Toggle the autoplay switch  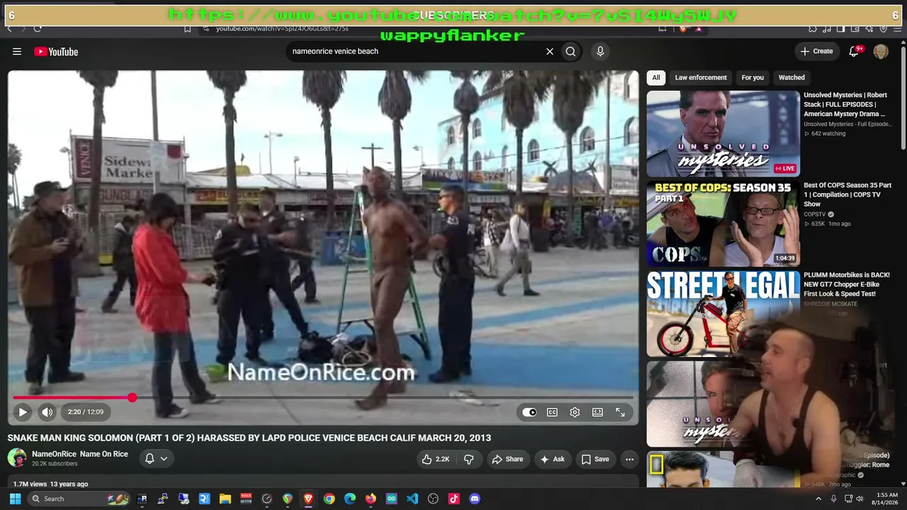[x=529, y=412]
